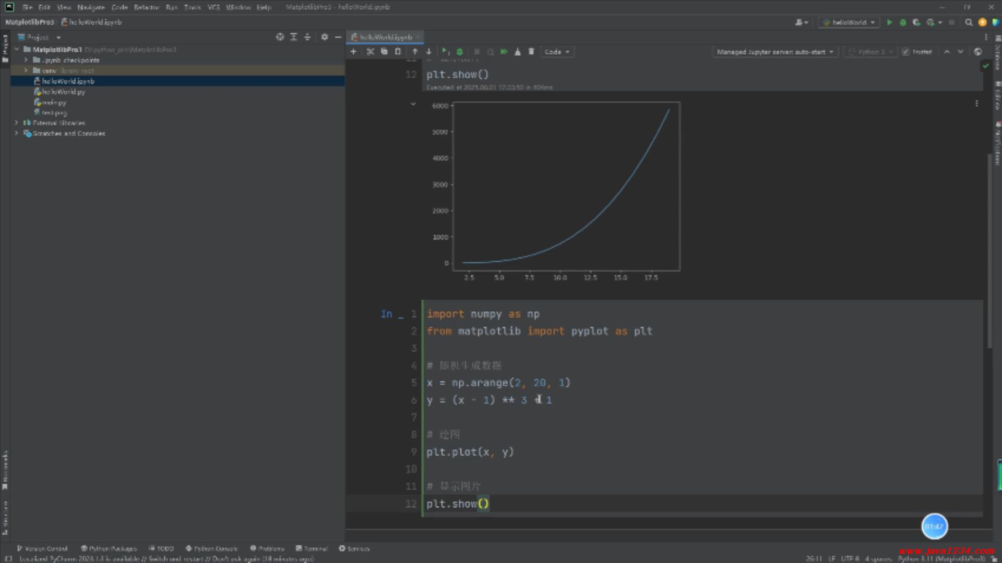Click the main toolbar green Run button

pos(889,22)
